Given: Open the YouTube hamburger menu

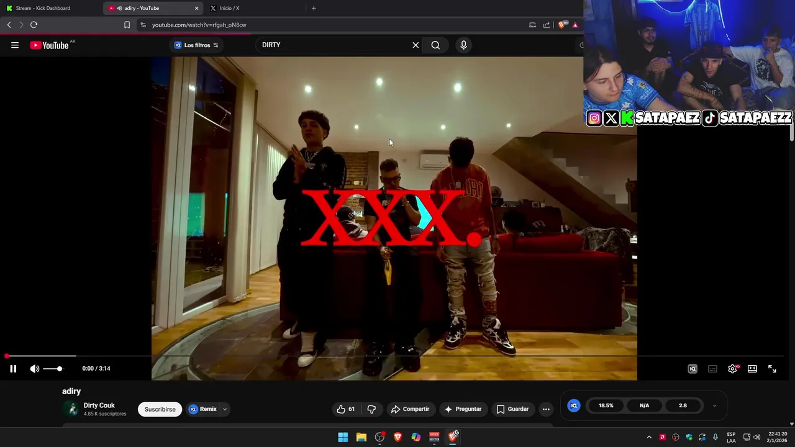Looking at the screenshot, I should click(x=15, y=45).
